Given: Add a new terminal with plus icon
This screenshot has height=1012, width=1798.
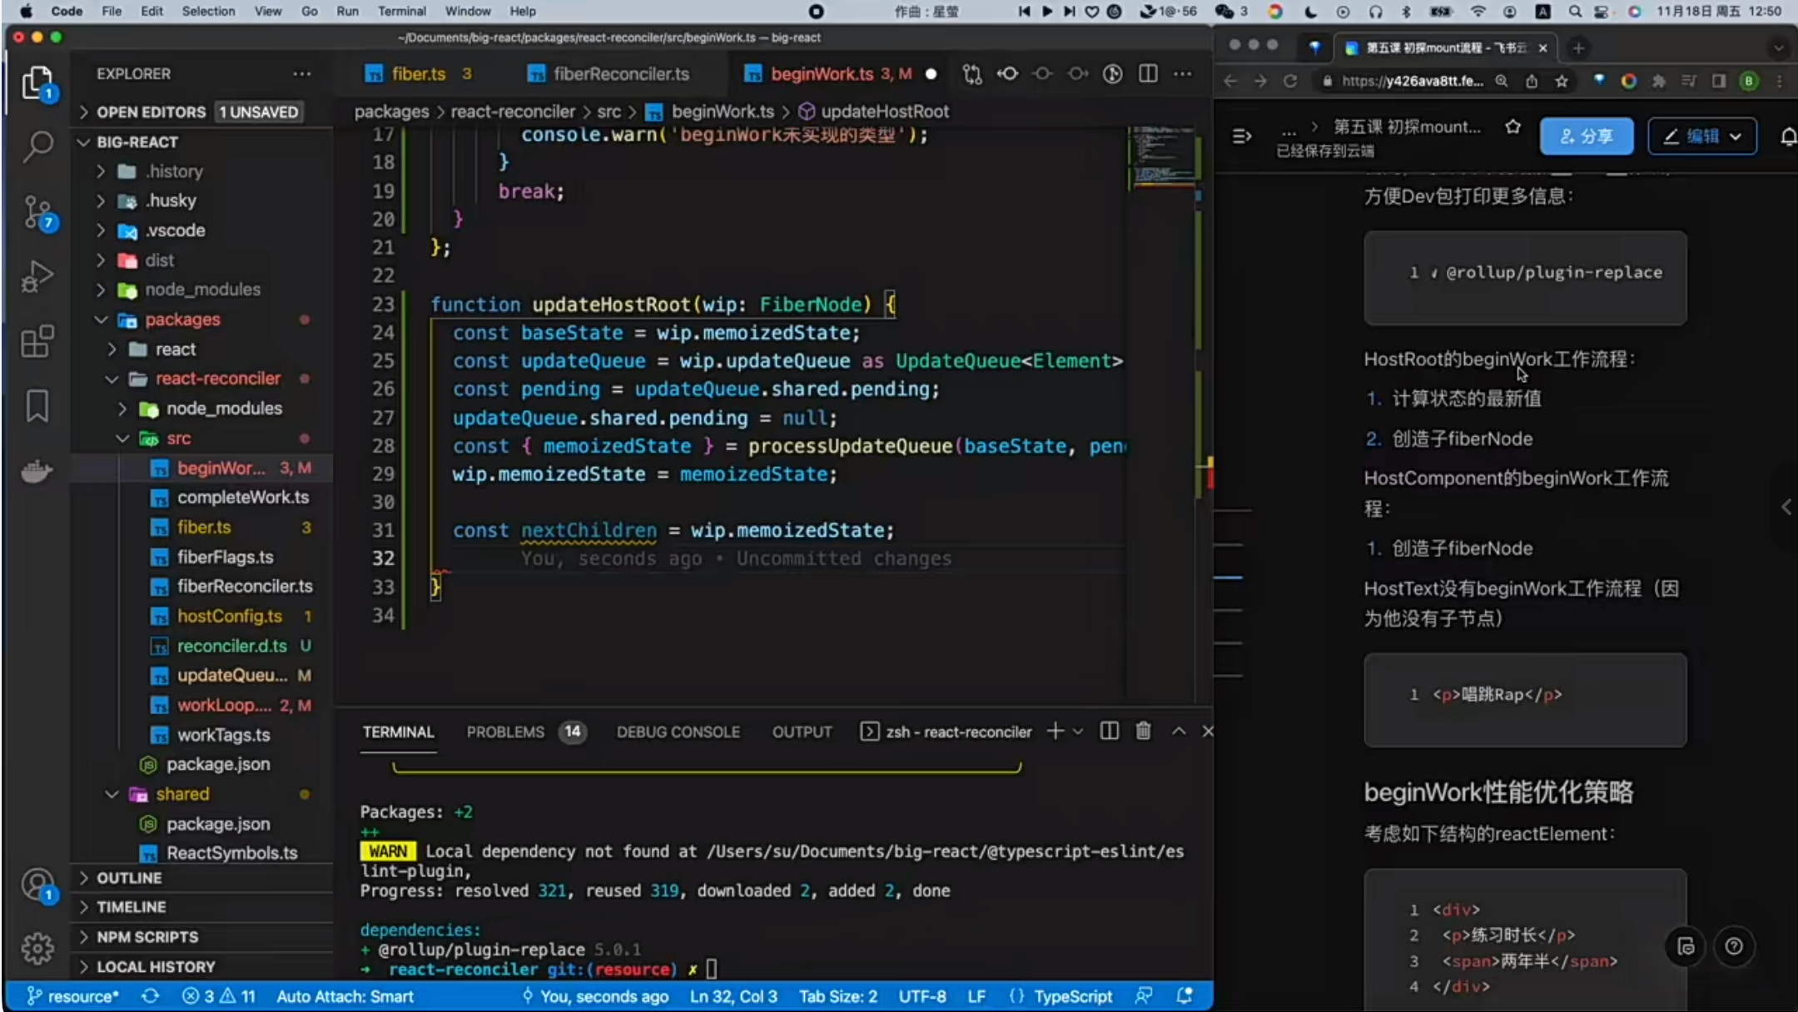Looking at the screenshot, I should tap(1055, 731).
